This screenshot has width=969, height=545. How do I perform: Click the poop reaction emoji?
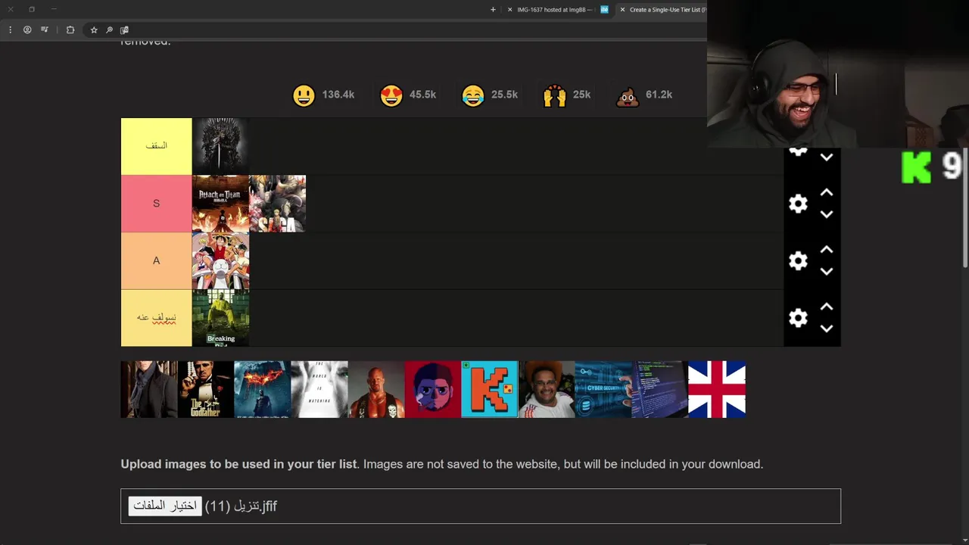[628, 95]
